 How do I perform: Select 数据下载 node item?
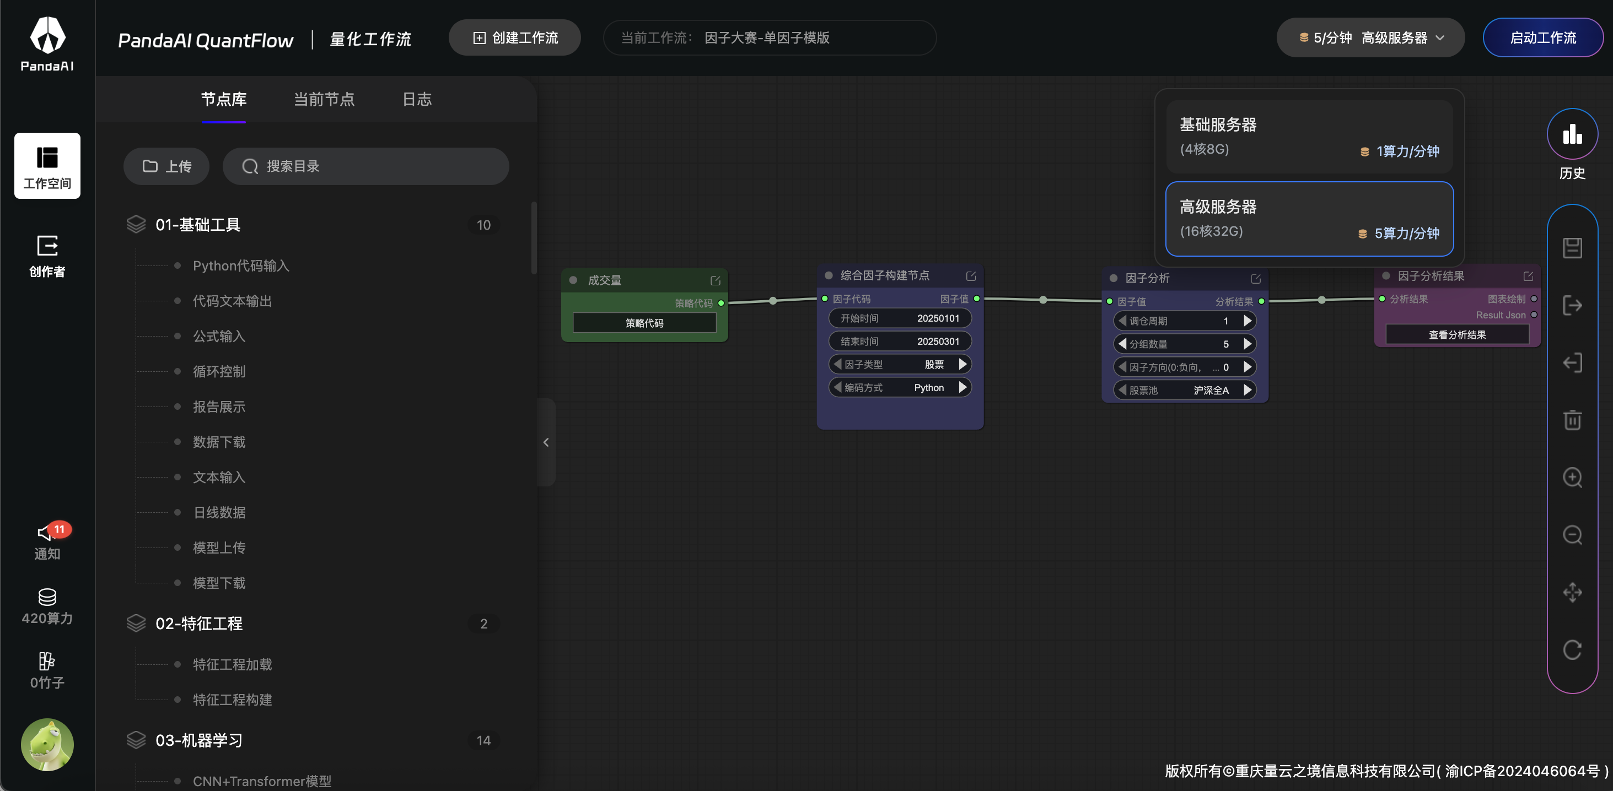(x=219, y=442)
